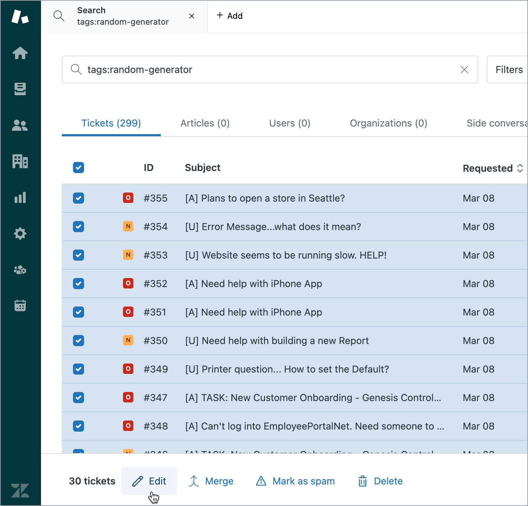Open Customers from the sidebar
Image resolution: width=528 pixels, height=506 pixels.
(20, 125)
